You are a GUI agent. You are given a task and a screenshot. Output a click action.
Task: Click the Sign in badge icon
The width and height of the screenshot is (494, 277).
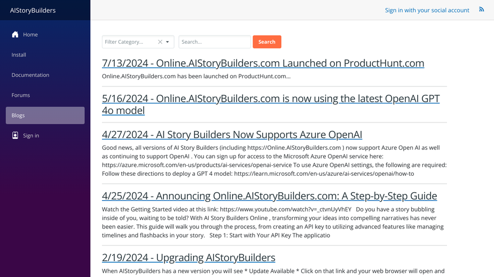coord(15,135)
